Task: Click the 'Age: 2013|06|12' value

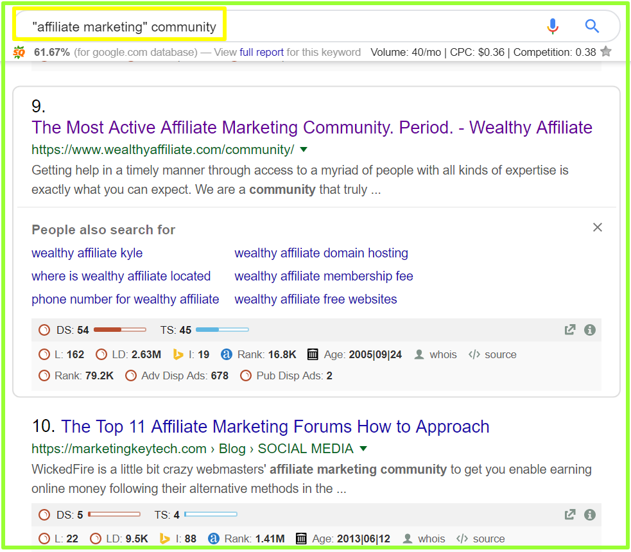Action: (351, 539)
